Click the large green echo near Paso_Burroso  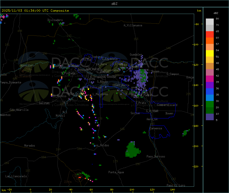pos(132,150)
